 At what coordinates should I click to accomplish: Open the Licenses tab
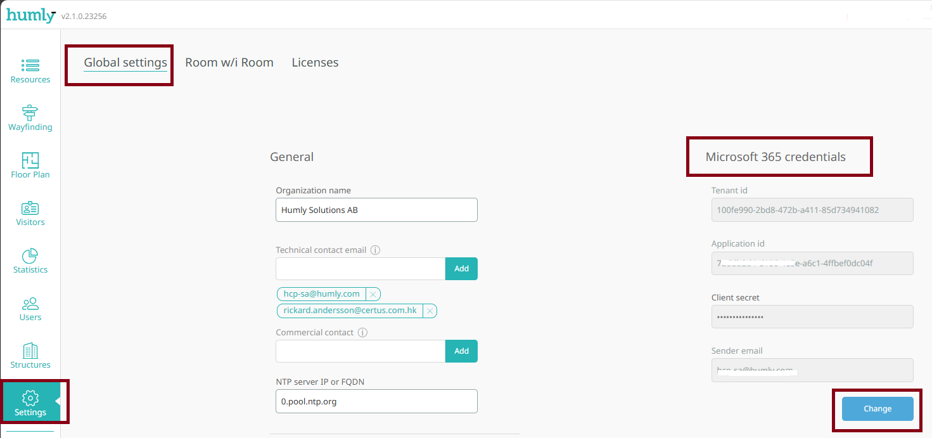point(315,63)
